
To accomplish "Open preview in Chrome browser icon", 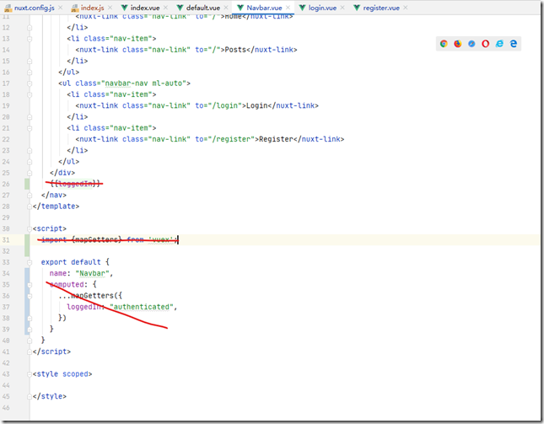I will point(444,44).
